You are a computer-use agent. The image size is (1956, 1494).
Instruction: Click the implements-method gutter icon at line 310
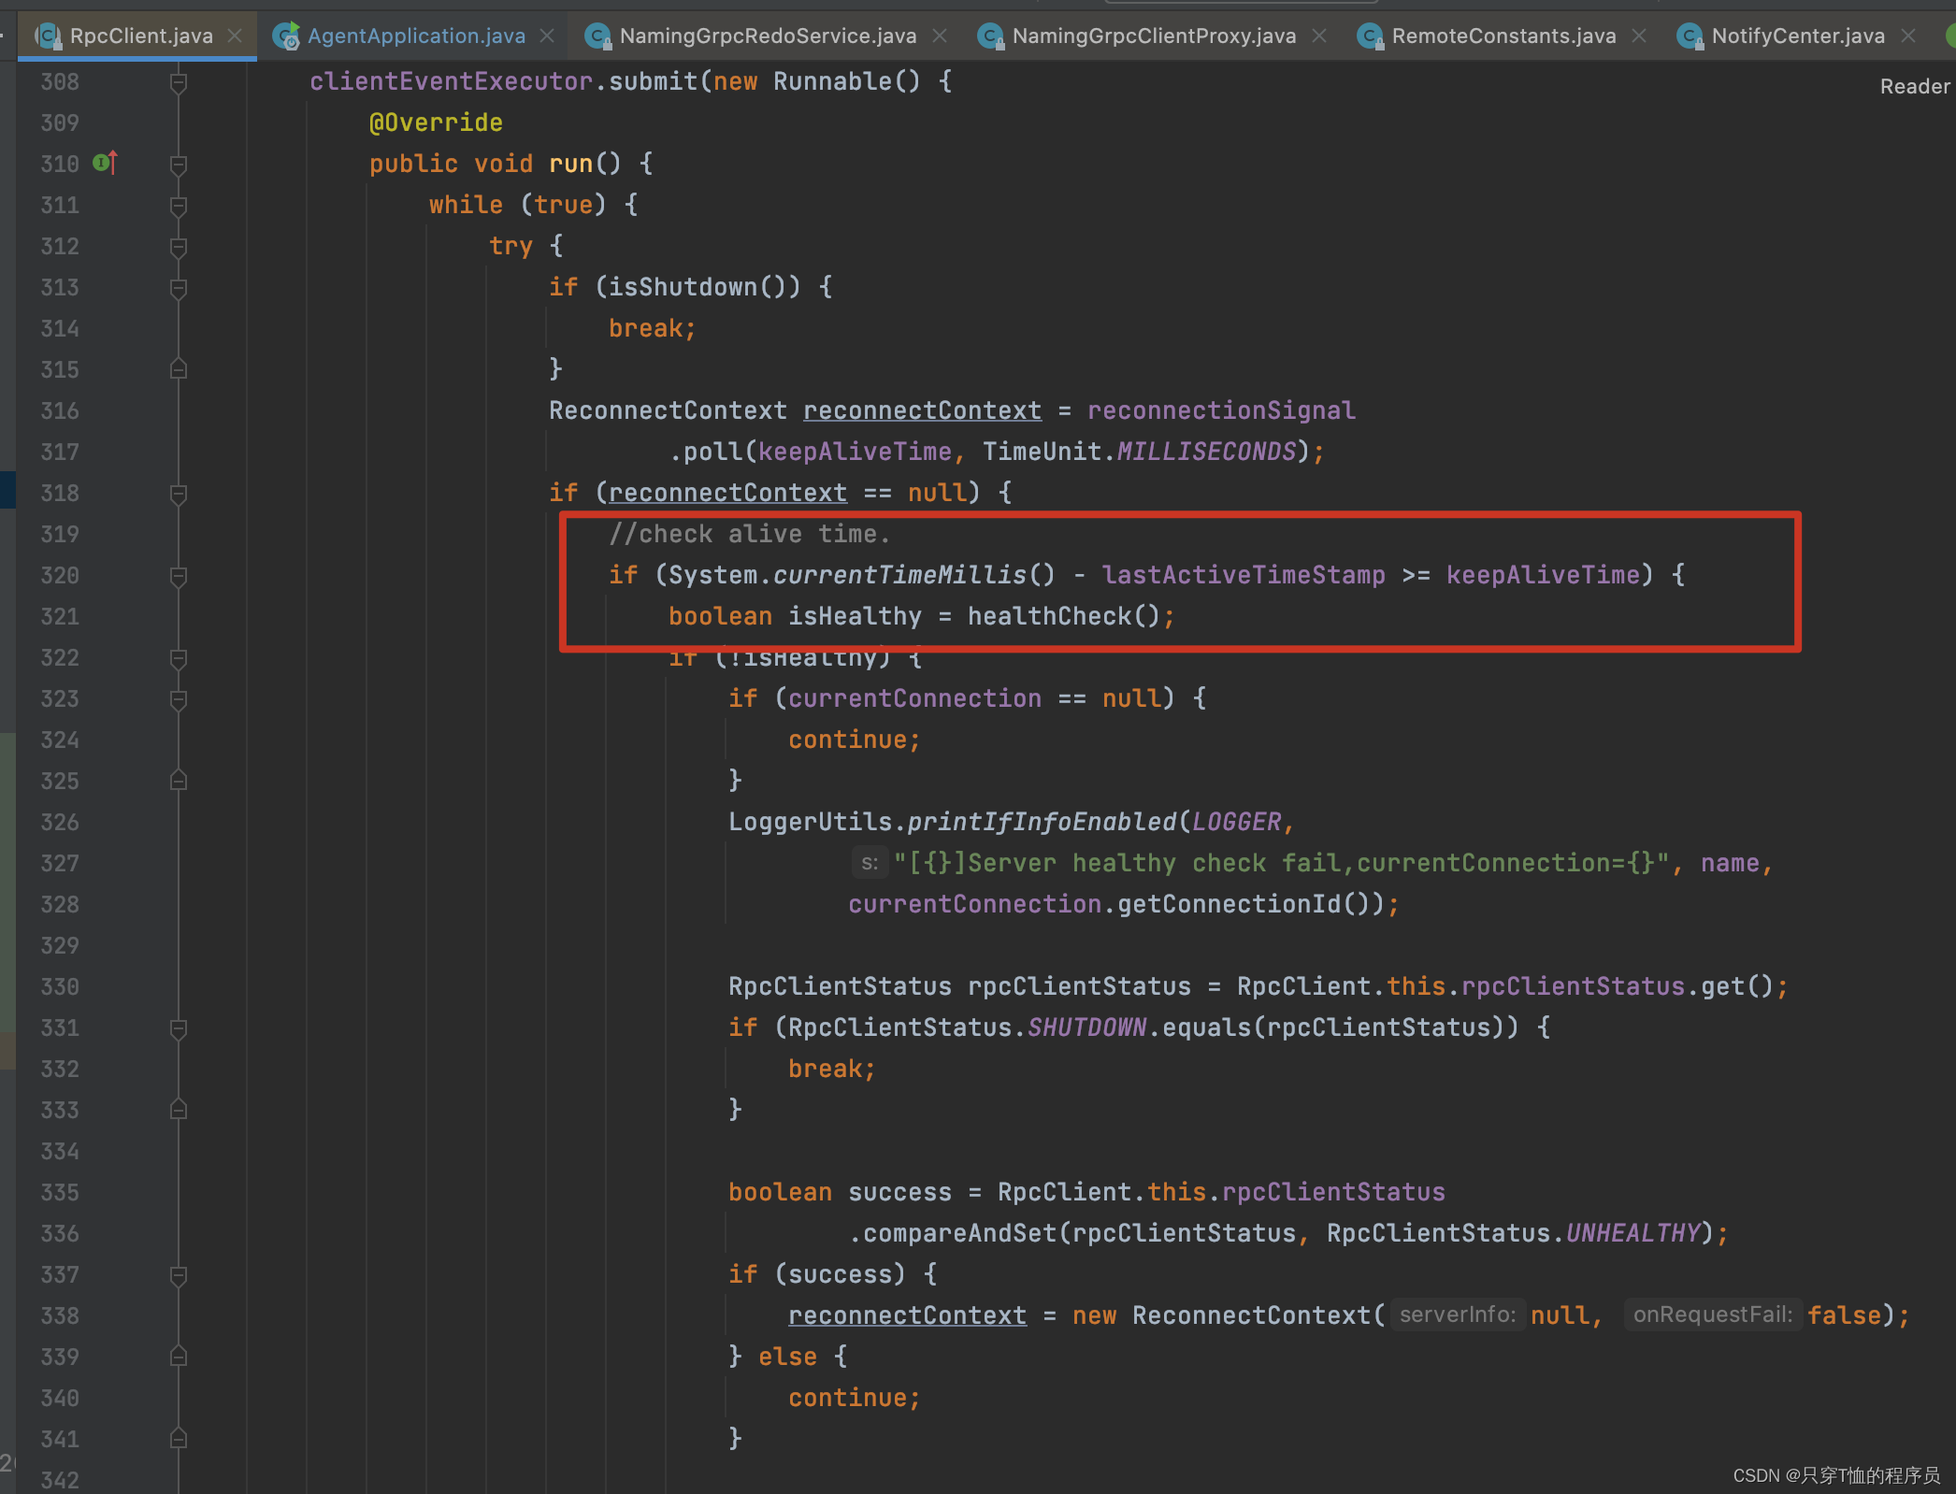click(105, 163)
